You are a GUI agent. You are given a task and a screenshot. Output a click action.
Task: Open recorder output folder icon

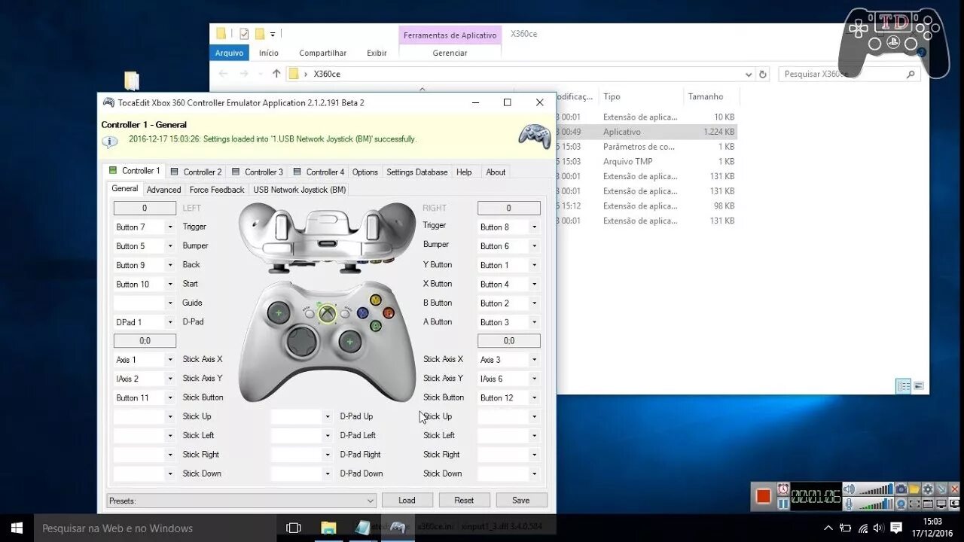(x=914, y=489)
